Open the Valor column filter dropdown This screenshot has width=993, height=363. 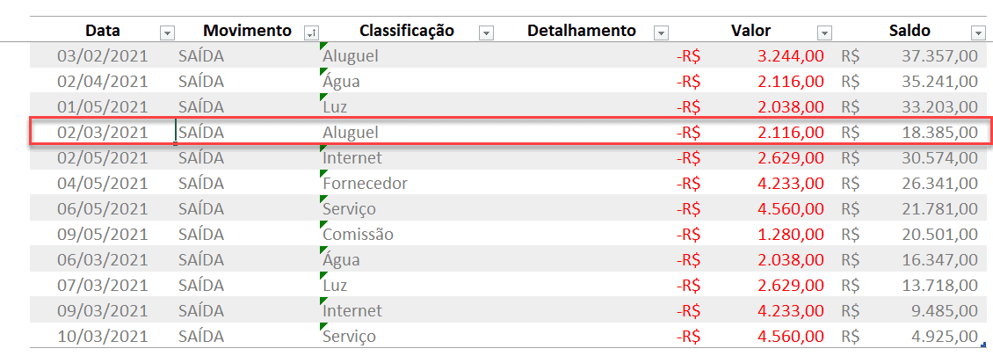[824, 33]
